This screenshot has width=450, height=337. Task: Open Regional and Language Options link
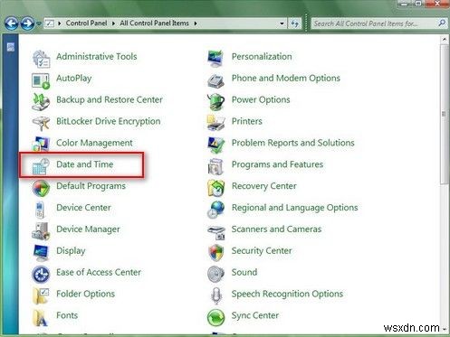coord(295,208)
